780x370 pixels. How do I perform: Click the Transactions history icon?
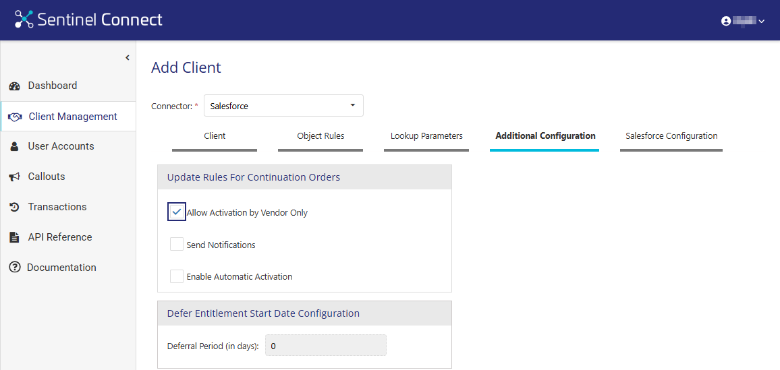point(14,207)
